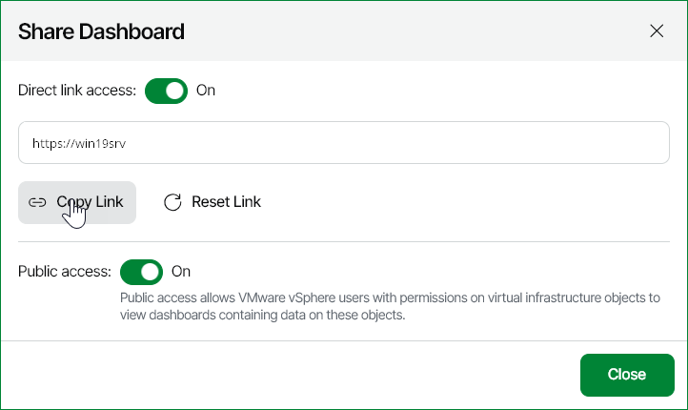The width and height of the screenshot is (688, 410).
Task: Click the Public access description paragraph
Action: (390, 306)
